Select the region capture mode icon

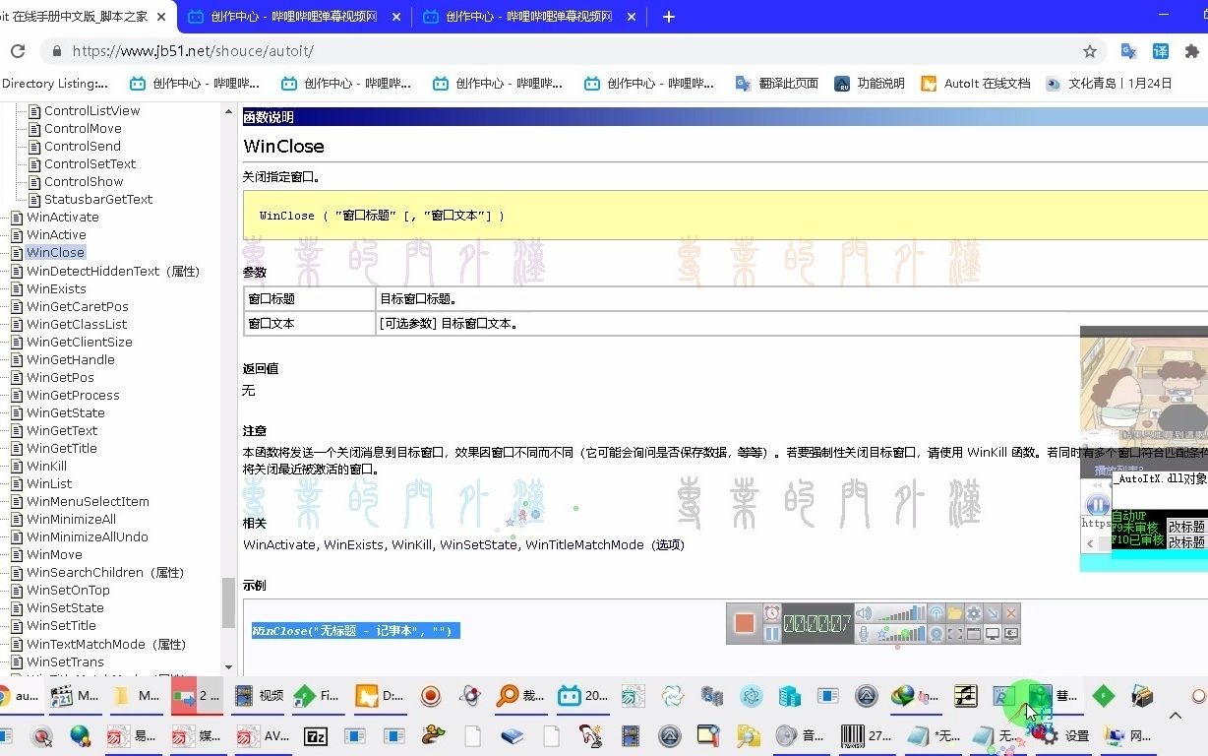click(955, 634)
